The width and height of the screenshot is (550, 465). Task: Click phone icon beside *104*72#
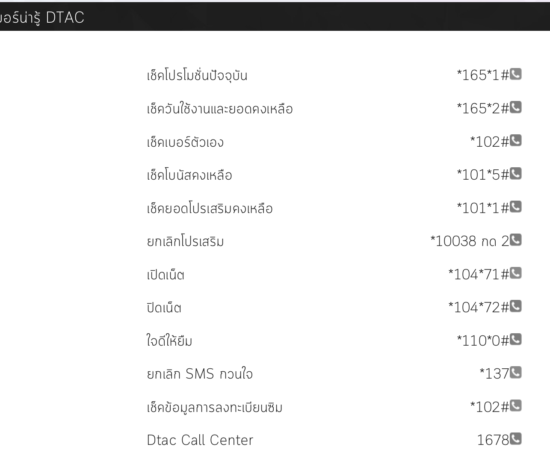point(516,306)
